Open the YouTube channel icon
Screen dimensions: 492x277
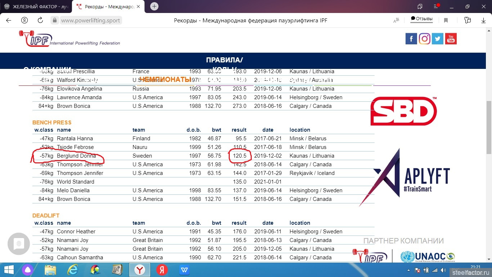click(x=451, y=39)
